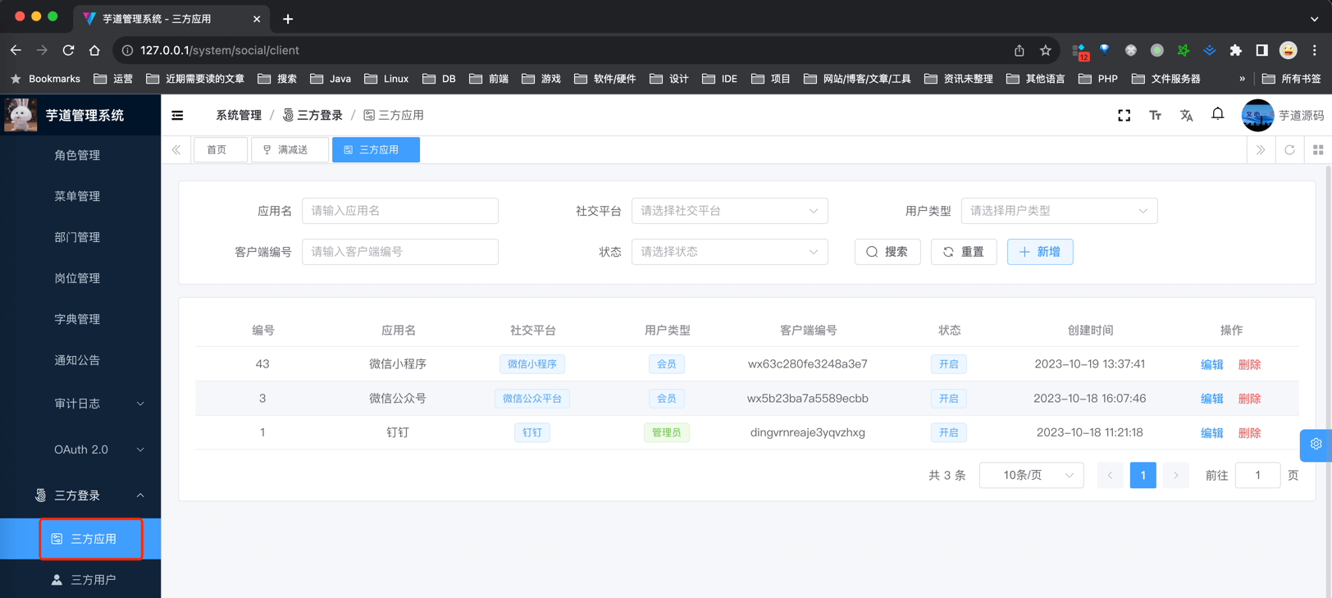Switch to the 满减送 tab
This screenshot has width=1332, height=598.
[x=290, y=150]
